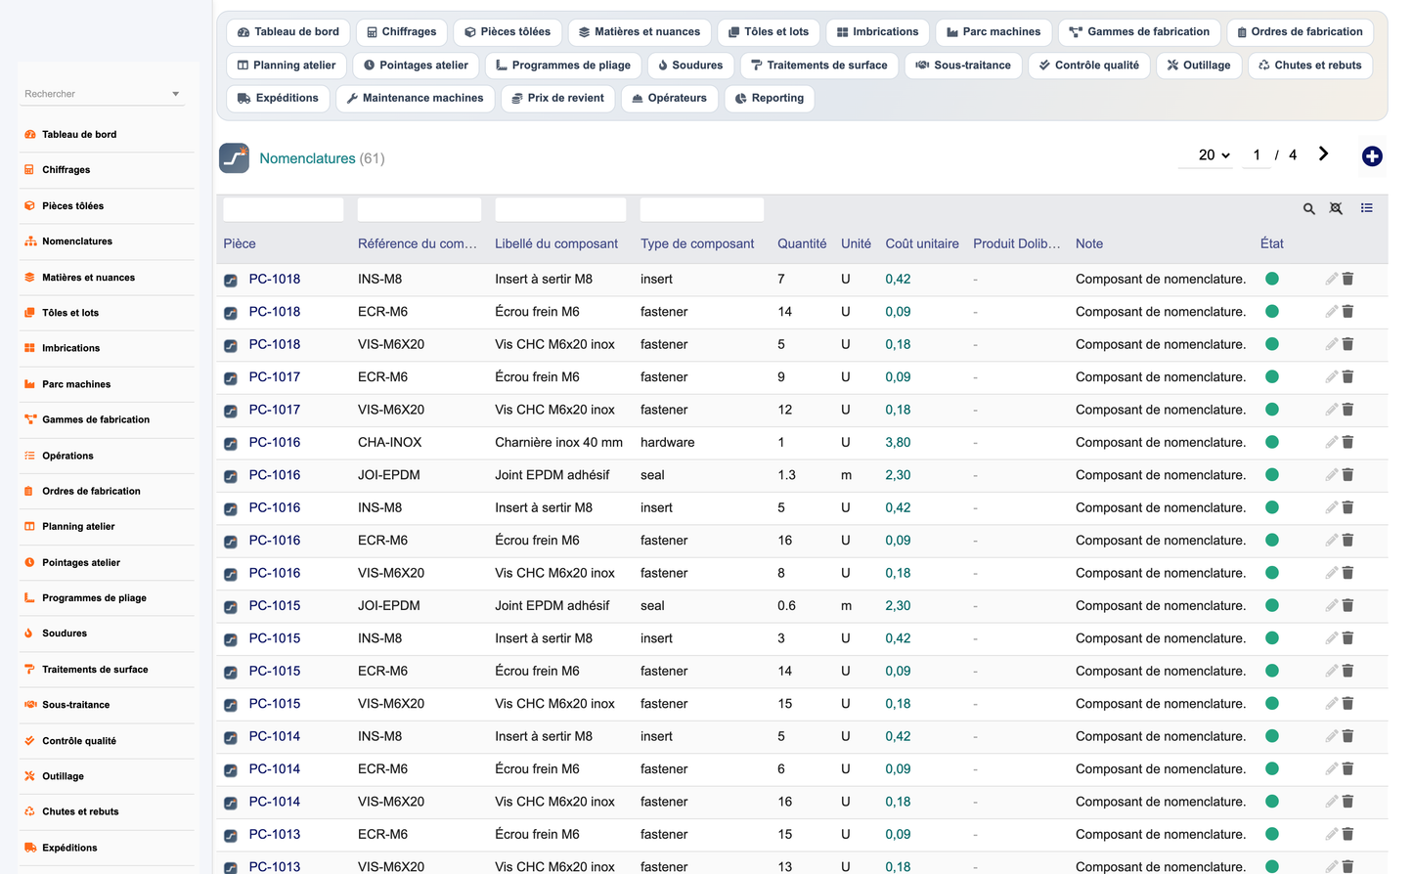Click the Référence du composant filter field
The image size is (1413, 874).
[x=419, y=209]
